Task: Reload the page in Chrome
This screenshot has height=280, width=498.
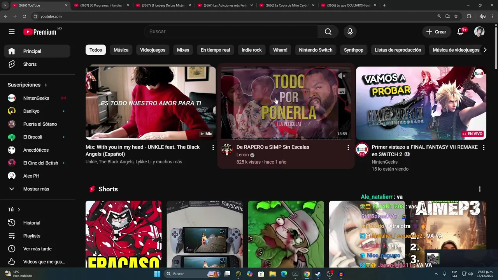Action: (x=24, y=16)
